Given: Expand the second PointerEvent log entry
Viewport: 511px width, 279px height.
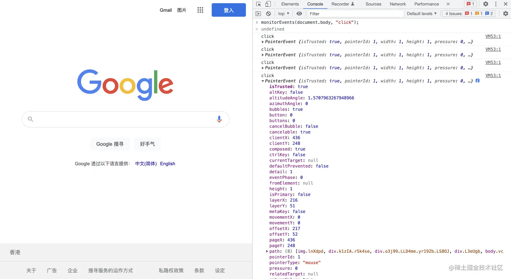Looking at the screenshot, I should pos(263,55).
